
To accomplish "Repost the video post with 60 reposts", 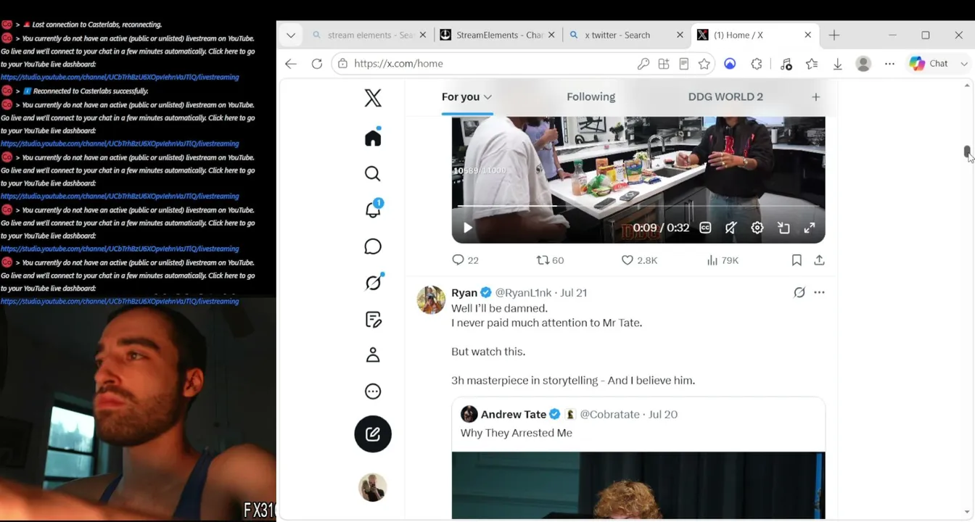I will click(550, 260).
